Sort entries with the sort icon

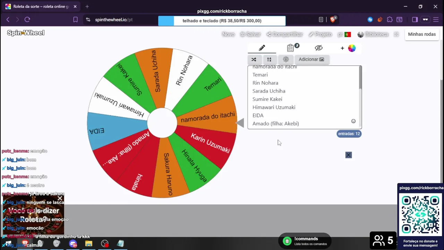(x=269, y=59)
